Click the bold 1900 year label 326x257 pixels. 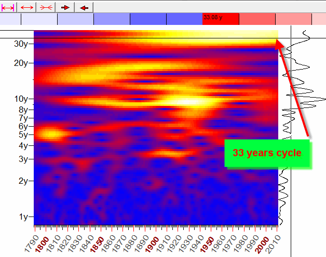[153, 245]
